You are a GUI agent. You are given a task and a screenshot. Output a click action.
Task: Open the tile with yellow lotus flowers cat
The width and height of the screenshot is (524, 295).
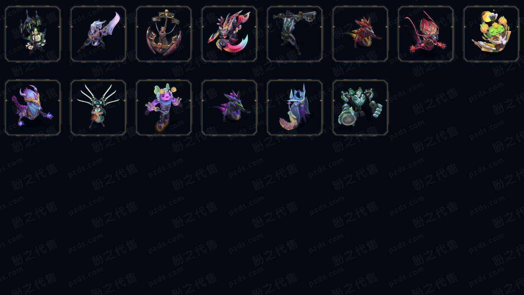tap(491, 34)
